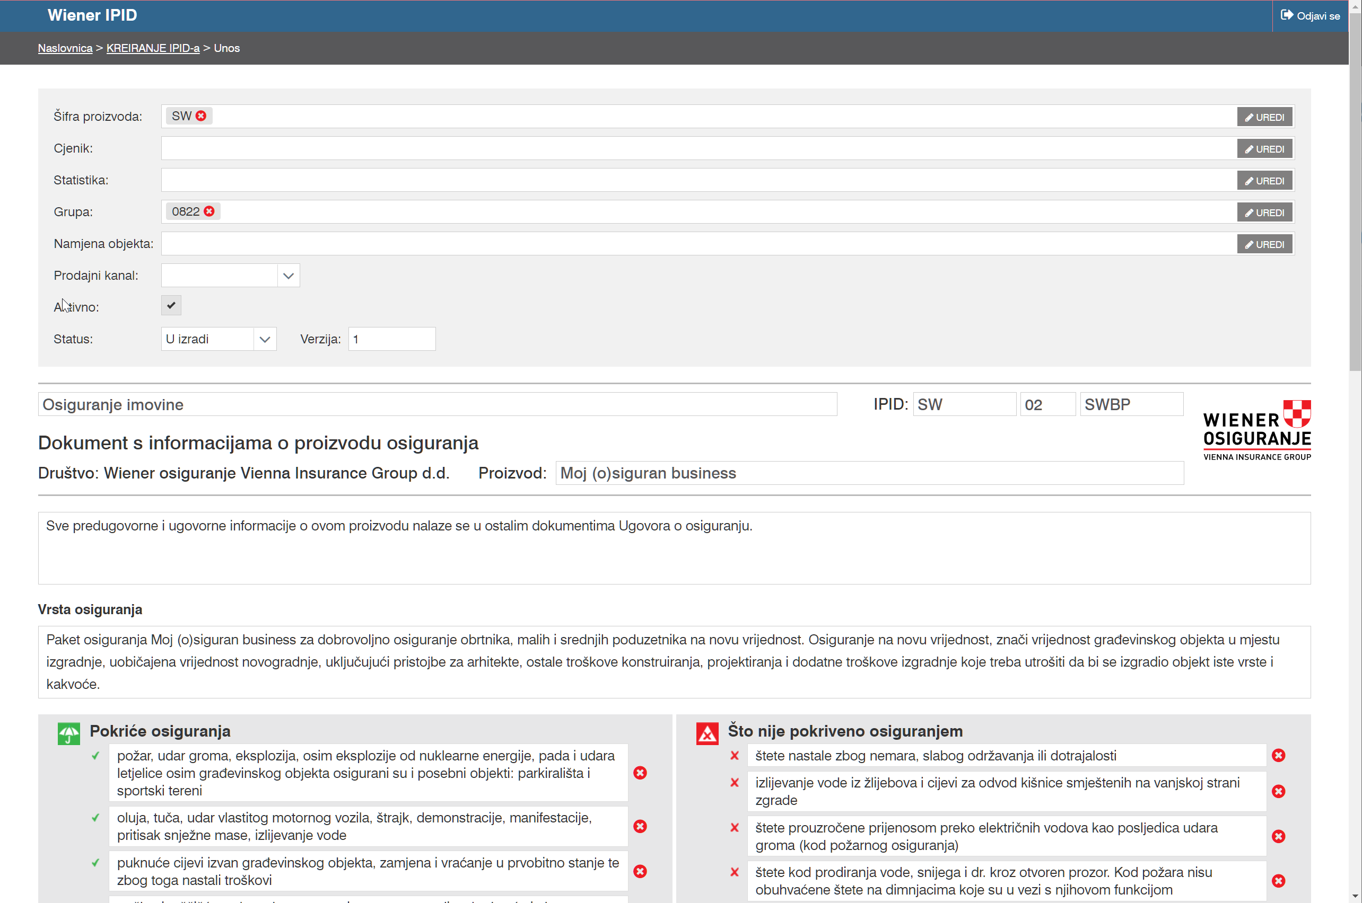The image size is (1362, 903).
Task: Click the Wiener Osiguranje logo
Action: 1257,431
